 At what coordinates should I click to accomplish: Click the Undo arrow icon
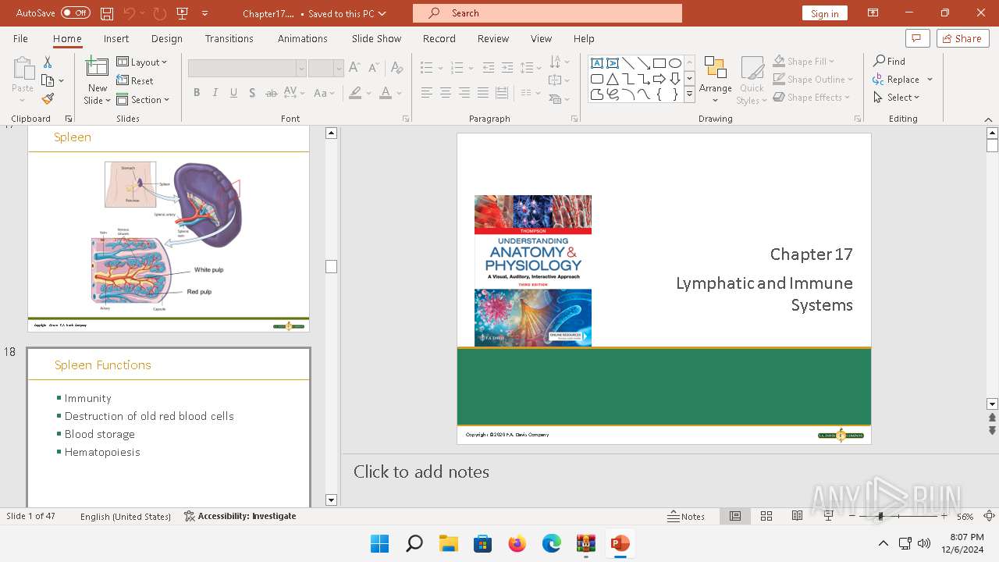[129, 13]
